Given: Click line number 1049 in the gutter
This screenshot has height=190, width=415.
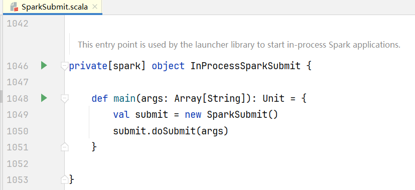Looking at the screenshot, I should pos(18,115).
